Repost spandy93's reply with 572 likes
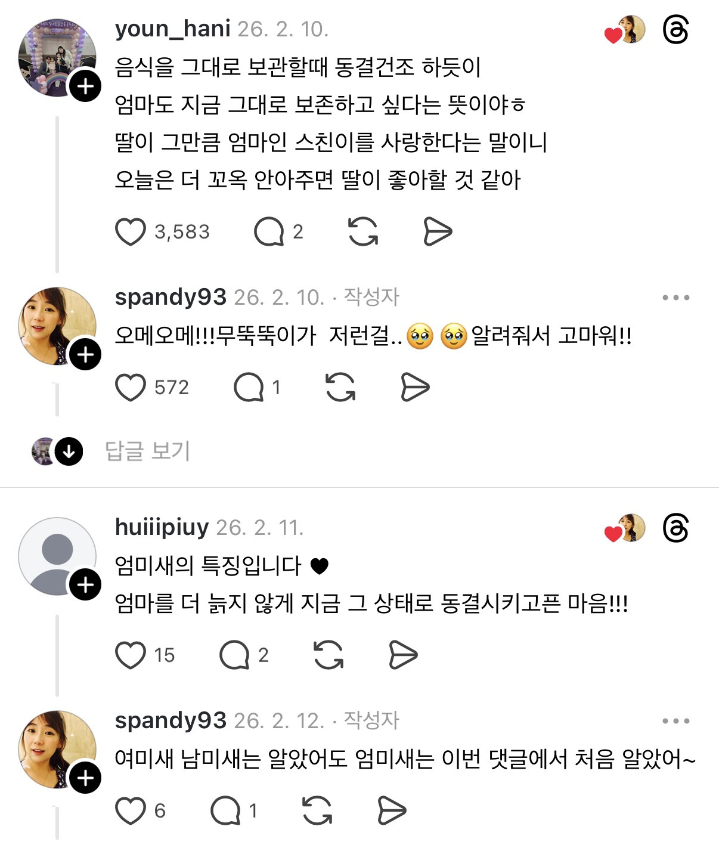The height and width of the screenshot is (848, 719). click(x=340, y=388)
